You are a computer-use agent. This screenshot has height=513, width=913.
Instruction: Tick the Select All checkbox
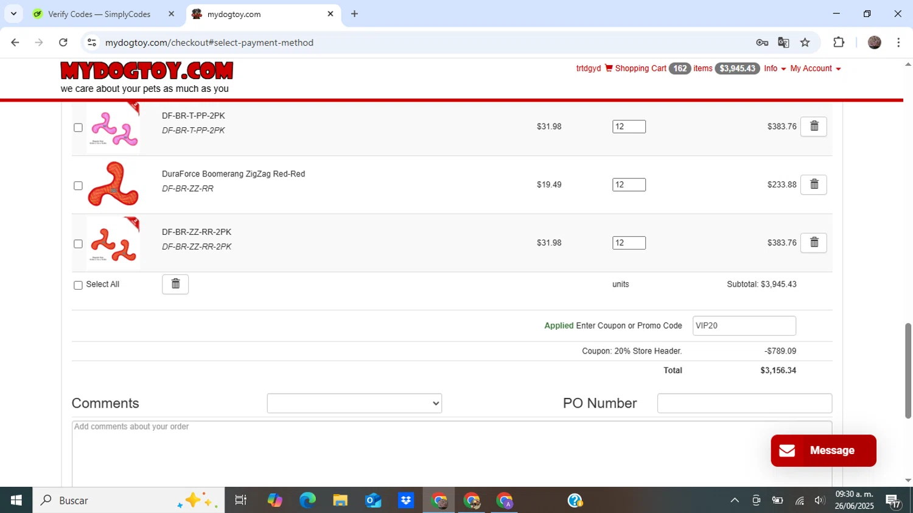pyautogui.click(x=78, y=285)
